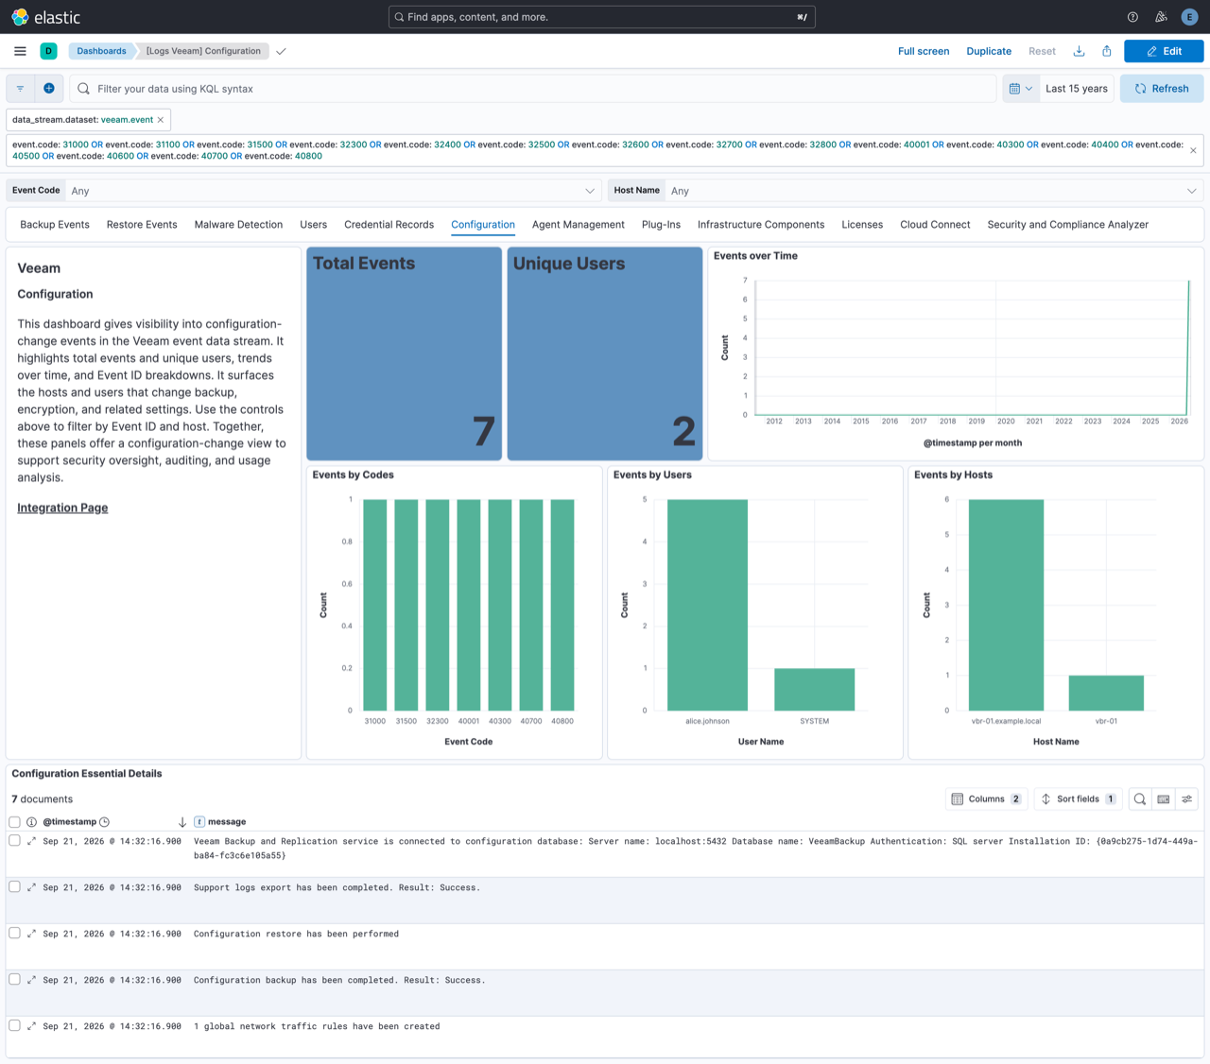The image size is (1210, 1064).
Task: Remove the veeam.event dataset filter
Action: (x=161, y=120)
